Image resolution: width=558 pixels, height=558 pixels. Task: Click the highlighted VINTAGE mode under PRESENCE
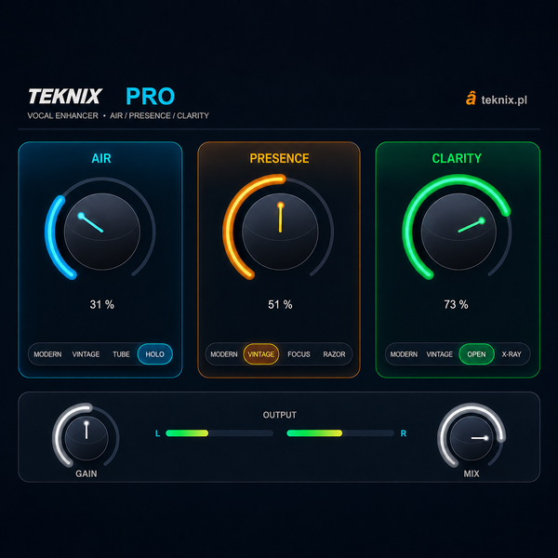(260, 354)
